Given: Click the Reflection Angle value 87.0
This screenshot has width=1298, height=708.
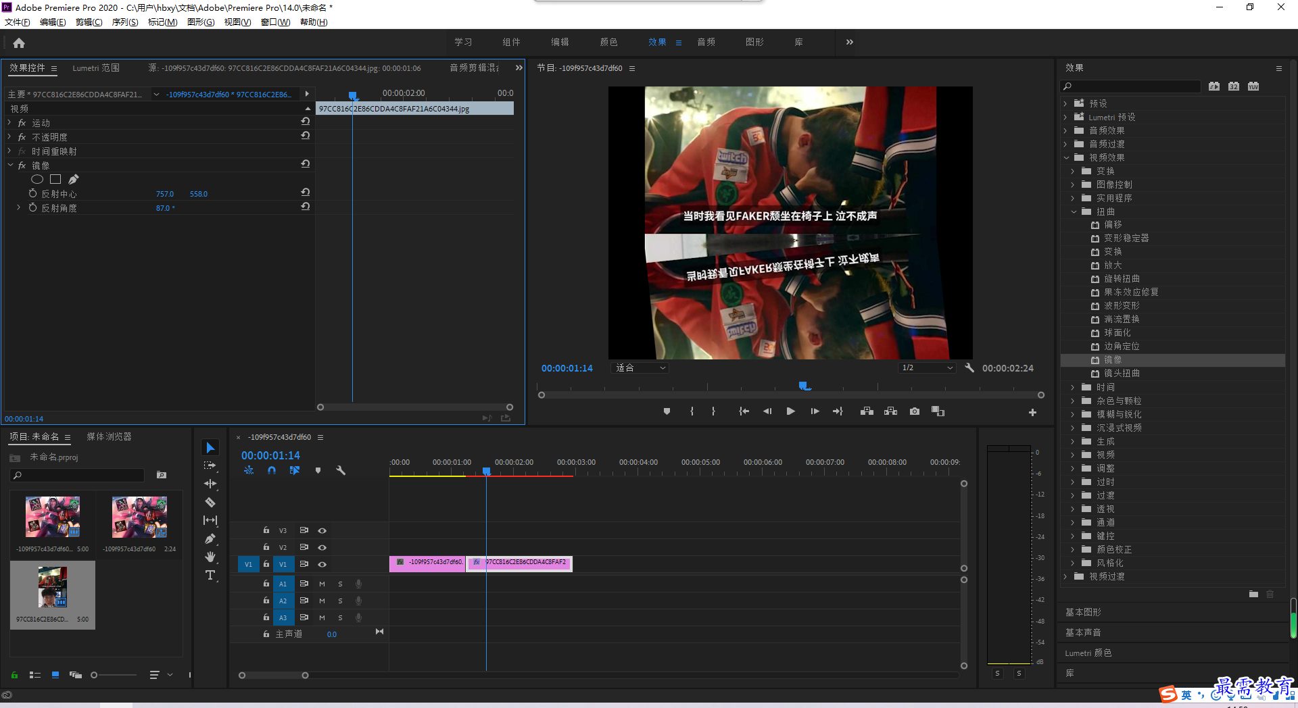Looking at the screenshot, I should [x=164, y=208].
